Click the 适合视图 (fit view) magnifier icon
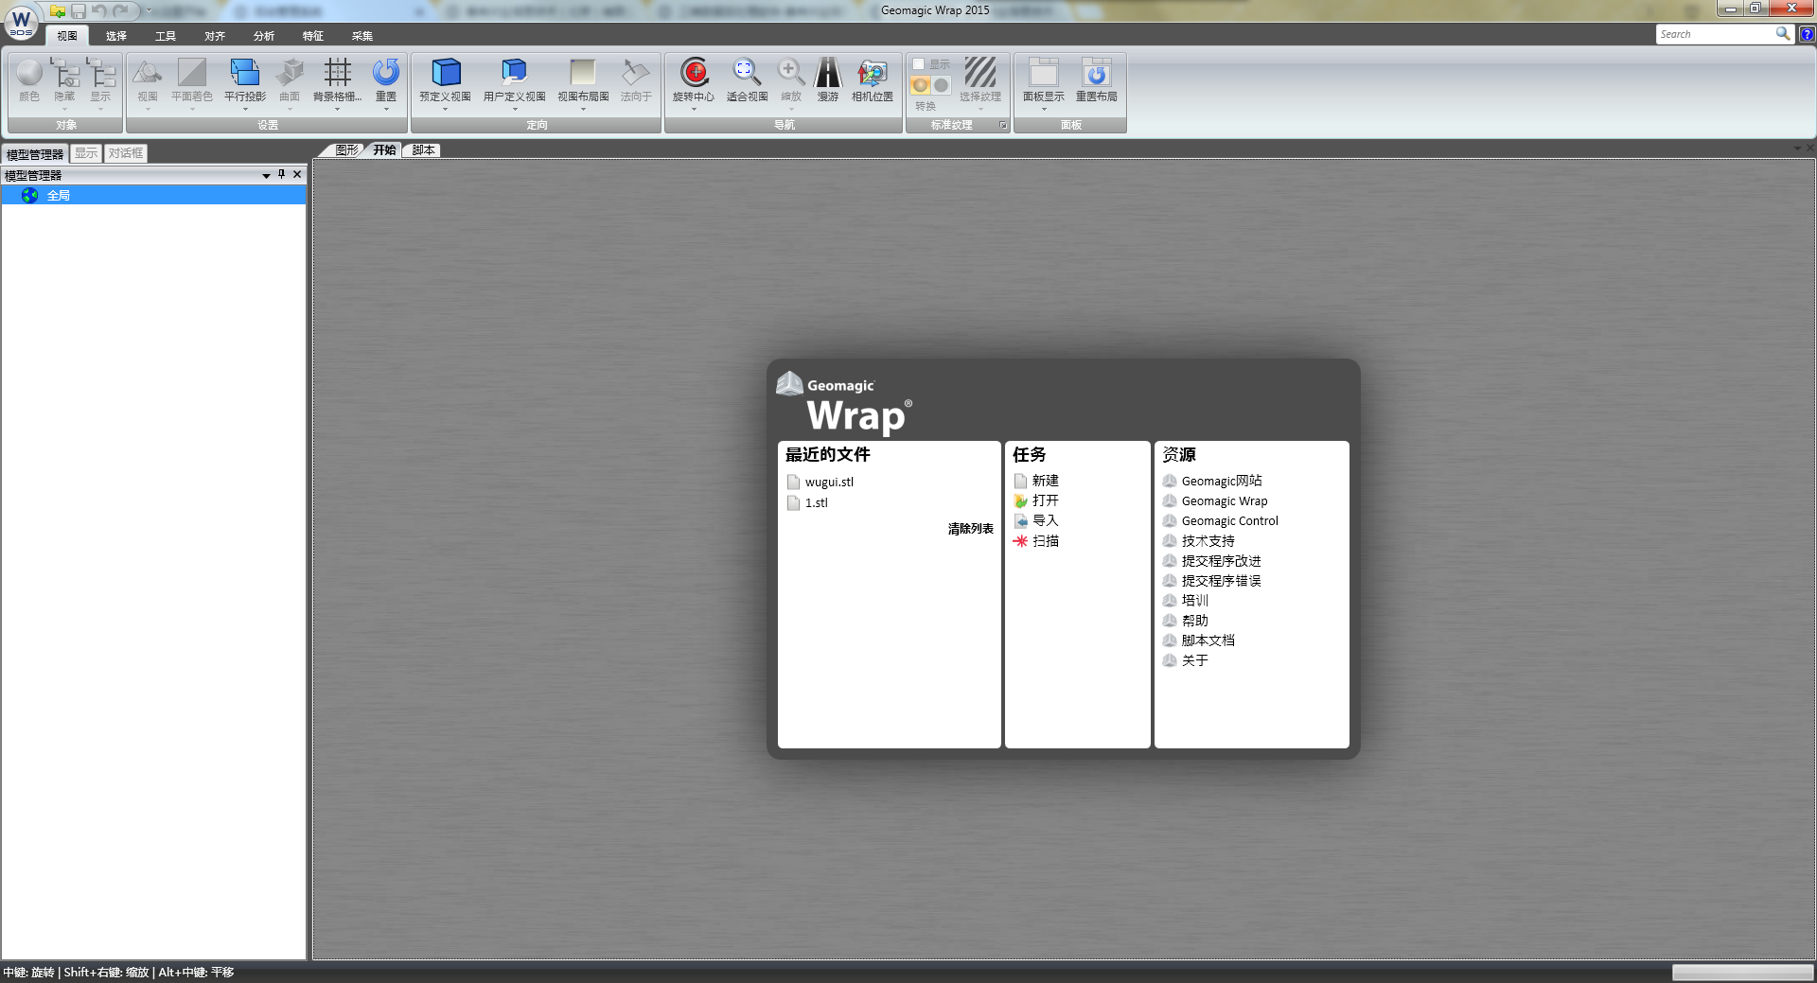This screenshot has height=983, width=1817. coord(746,73)
